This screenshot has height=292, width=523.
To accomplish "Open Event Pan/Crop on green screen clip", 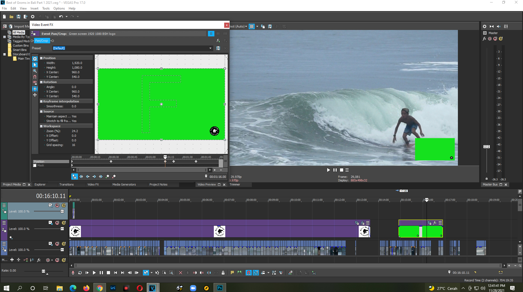I will pyautogui.click(x=429, y=223).
